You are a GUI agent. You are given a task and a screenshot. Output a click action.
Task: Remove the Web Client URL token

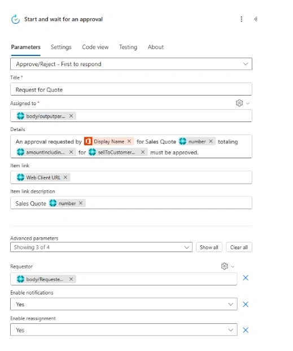[65, 177]
